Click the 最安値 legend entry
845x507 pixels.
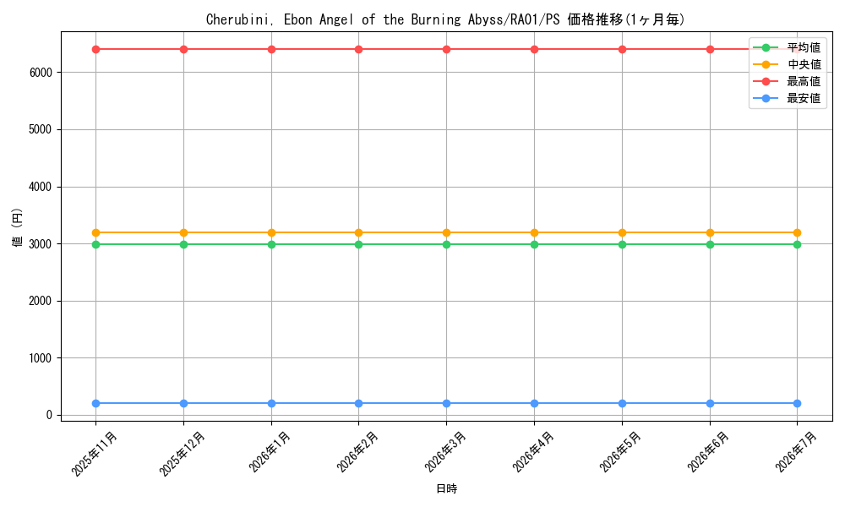point(788,98)
